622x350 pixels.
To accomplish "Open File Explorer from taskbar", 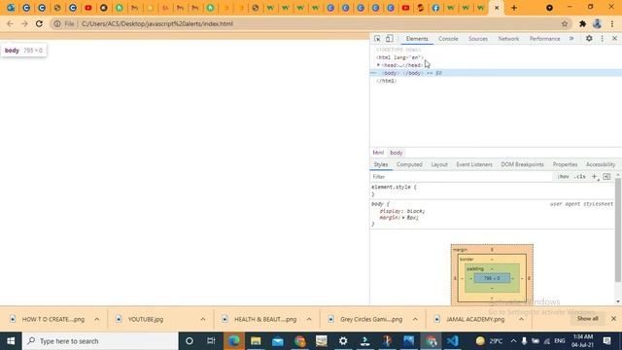I will pos(256,341).
